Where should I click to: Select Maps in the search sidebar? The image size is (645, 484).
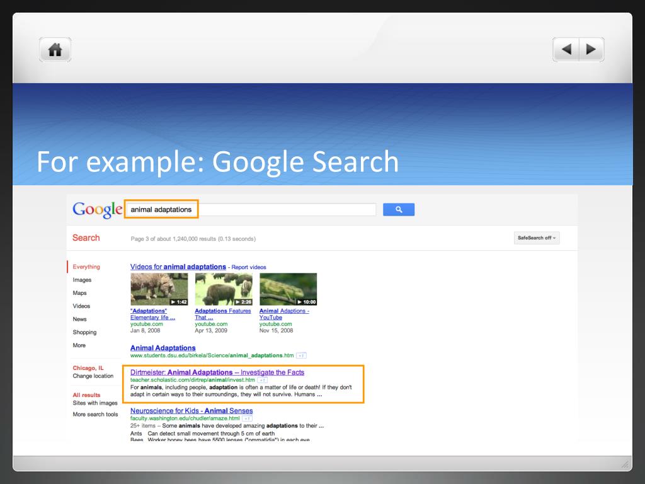pos(79,293)
